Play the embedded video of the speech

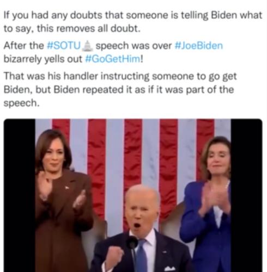[133, 195]
